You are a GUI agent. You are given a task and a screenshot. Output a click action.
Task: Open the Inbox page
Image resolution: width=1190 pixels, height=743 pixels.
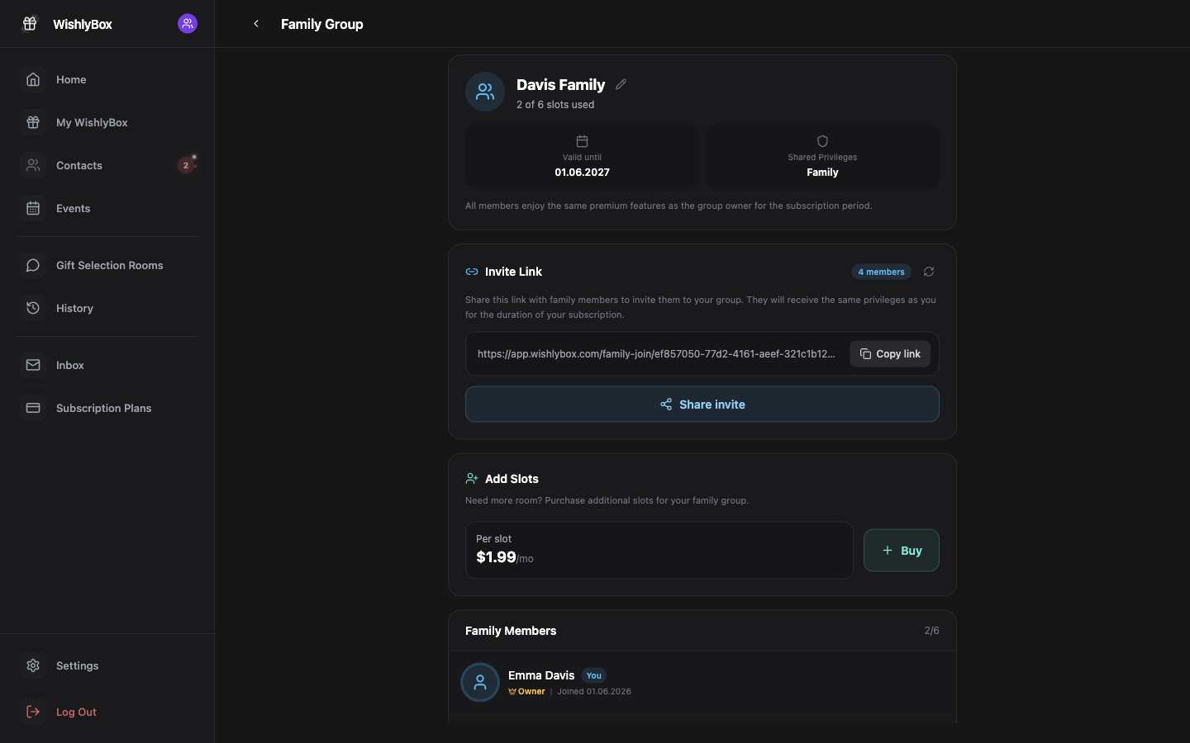coord(107,365)
